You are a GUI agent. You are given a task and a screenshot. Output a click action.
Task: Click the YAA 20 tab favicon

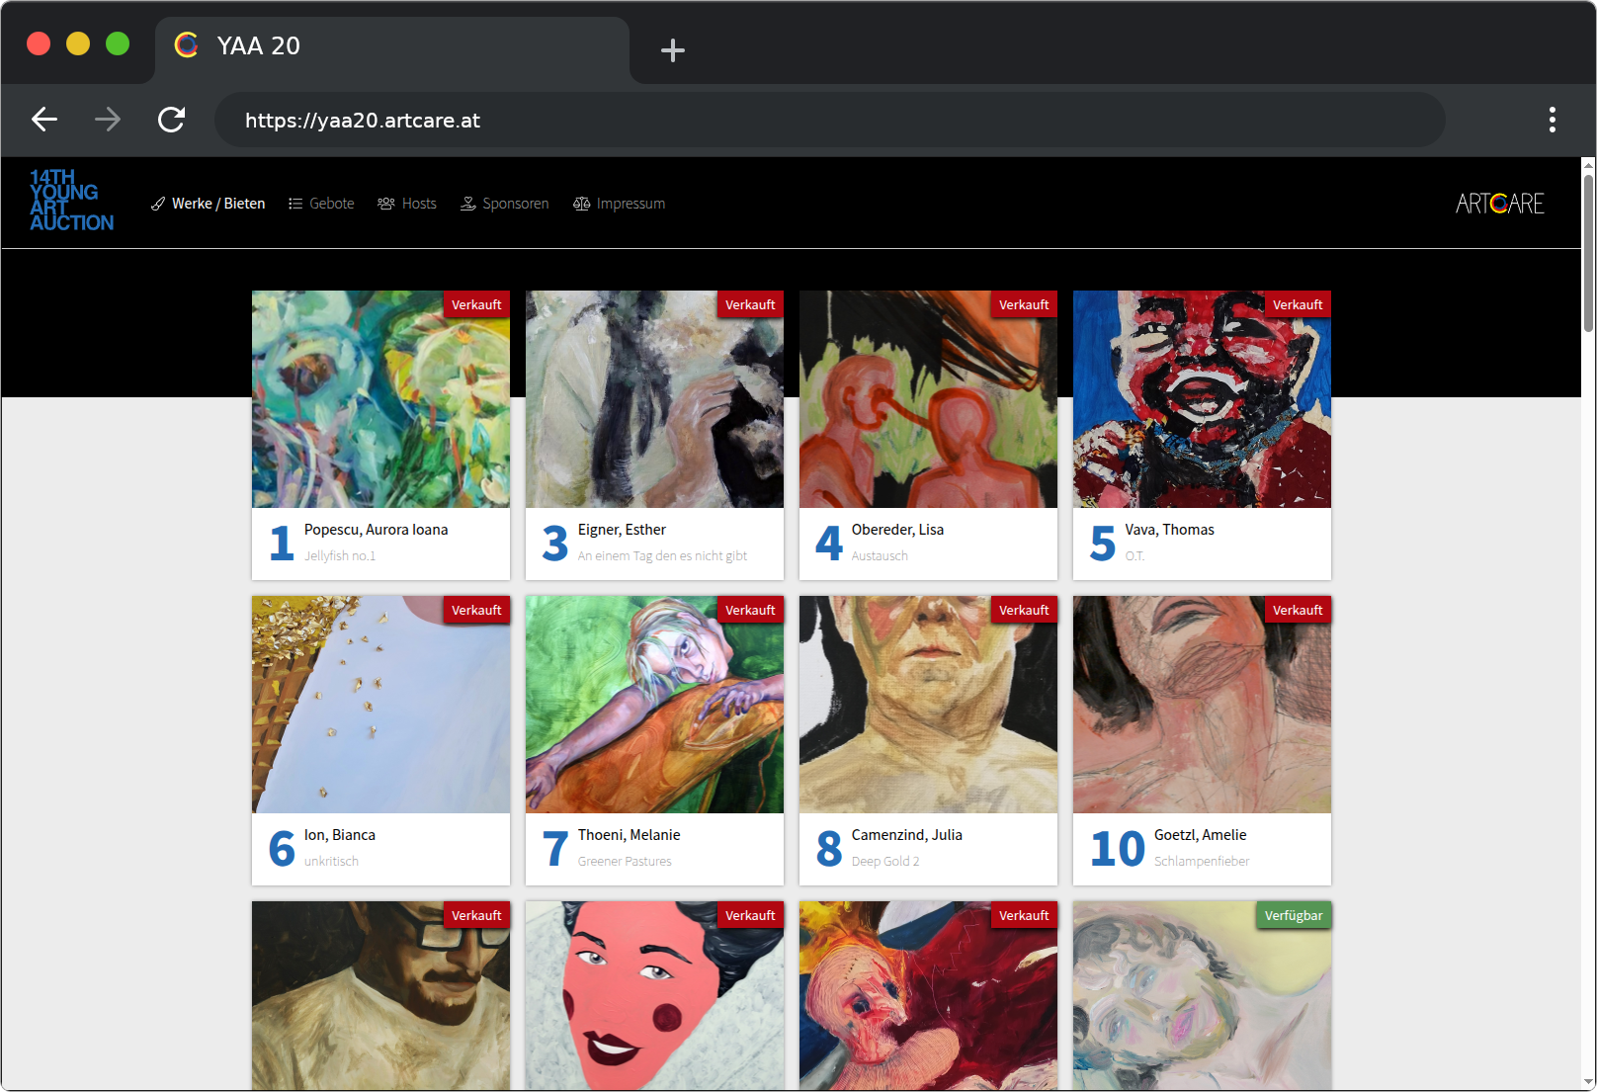(187, 45)
